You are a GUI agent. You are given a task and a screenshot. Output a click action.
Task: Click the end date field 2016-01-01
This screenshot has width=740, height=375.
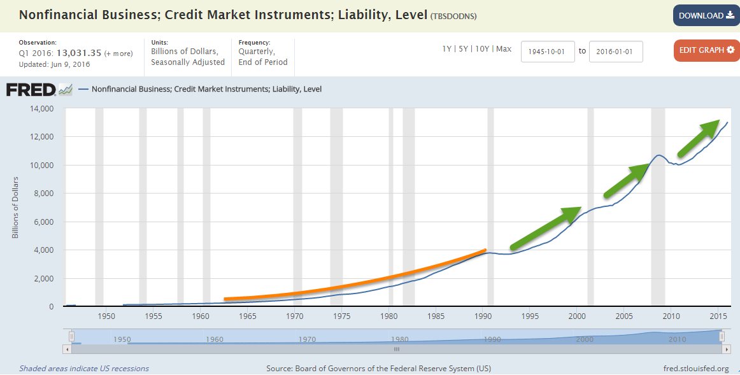(616, 52)
